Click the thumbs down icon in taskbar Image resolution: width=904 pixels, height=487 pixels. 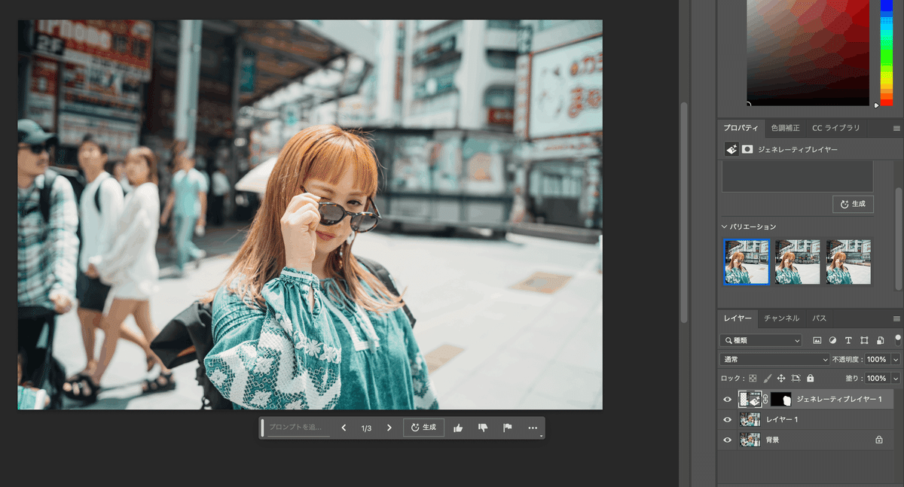(x=483, y=428)
